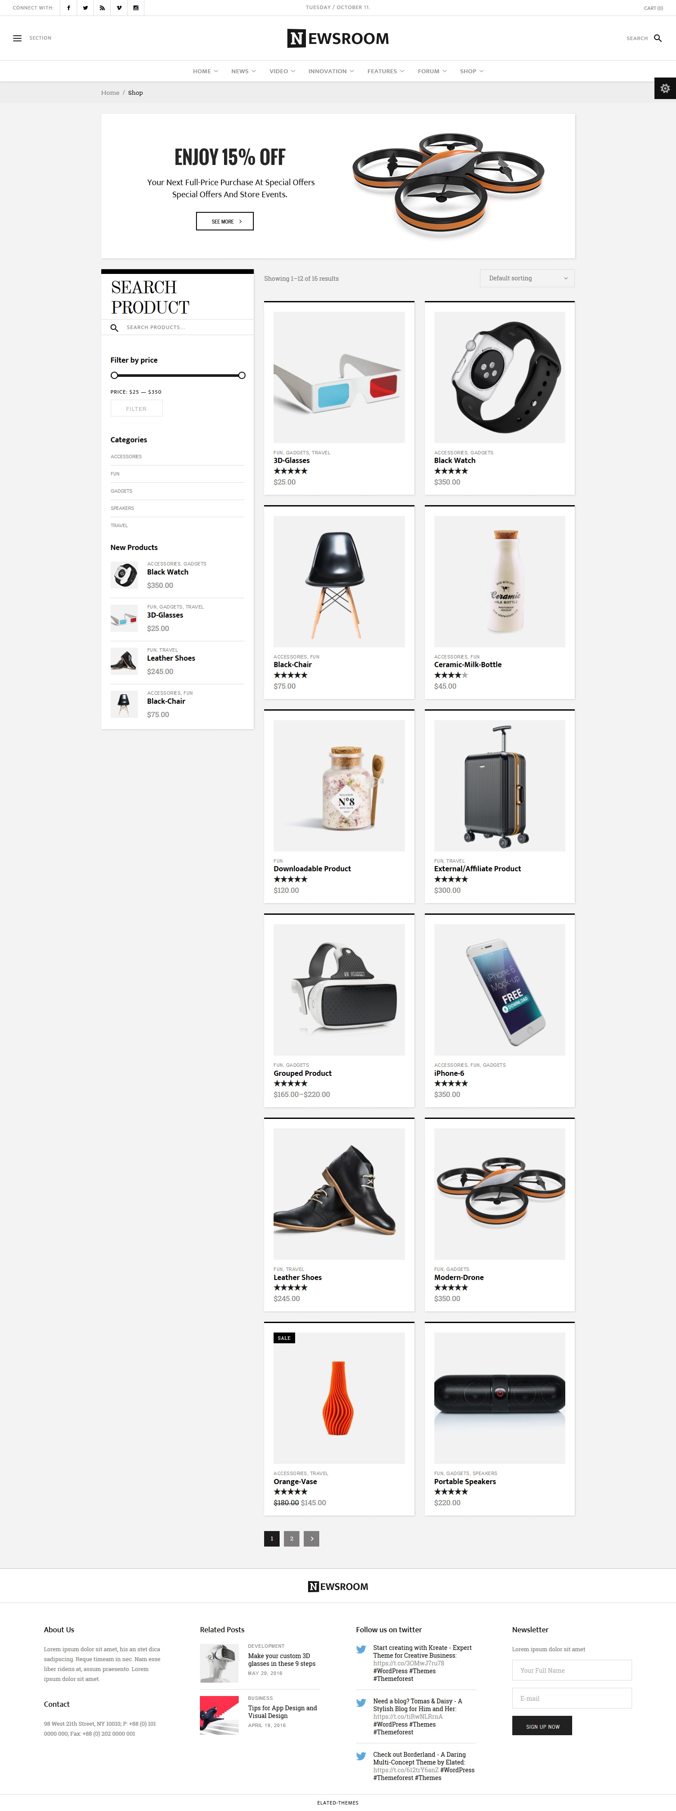Expand the Features menu dropdown
This screenshot has height=1811, width=676.
pos(386,71)
